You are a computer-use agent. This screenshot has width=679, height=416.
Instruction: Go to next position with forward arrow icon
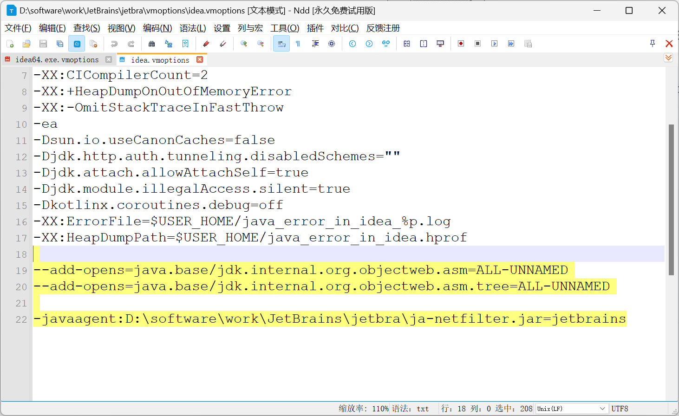[369, 44]
